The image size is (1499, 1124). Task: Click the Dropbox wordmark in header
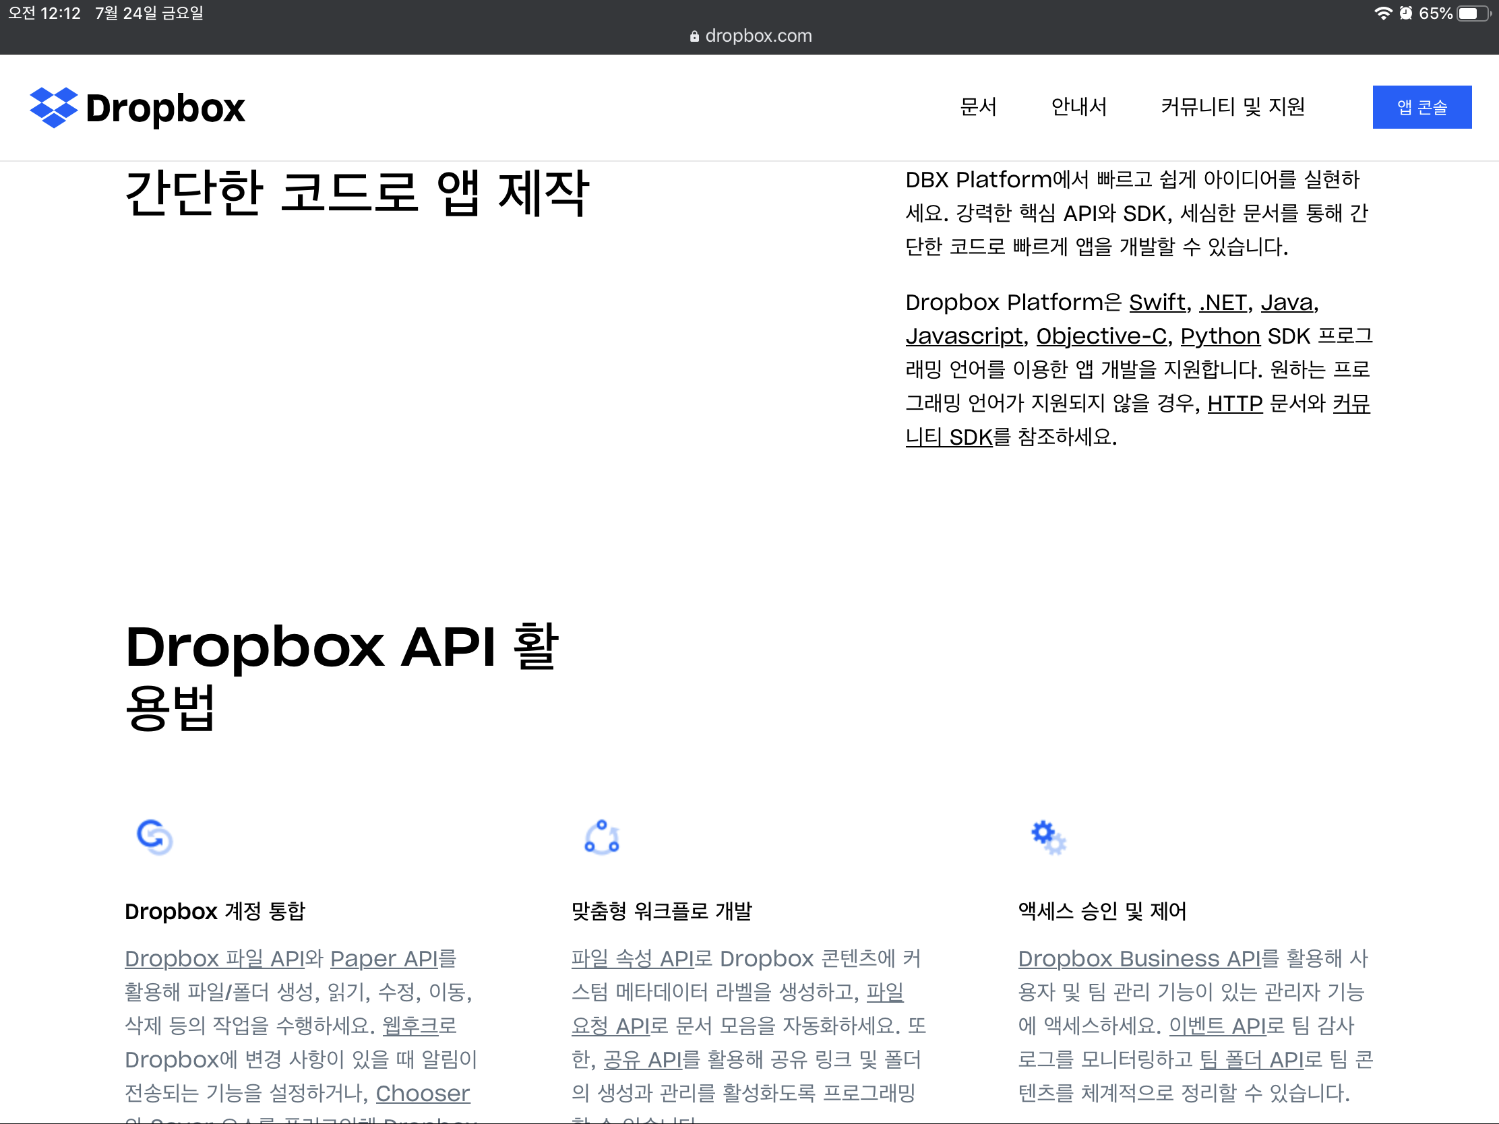coord(165,108)
